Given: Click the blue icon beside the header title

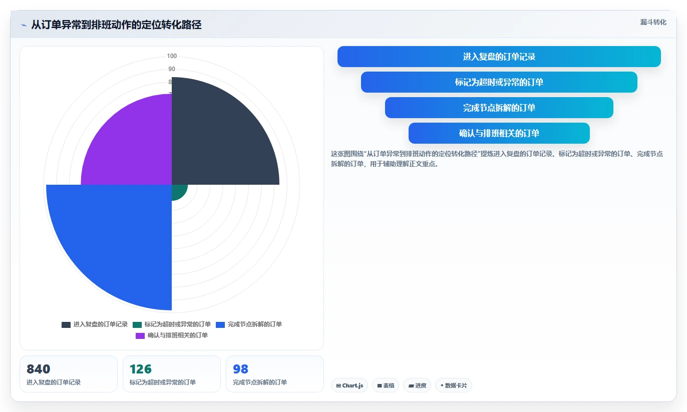Looking at the screenshot, I should (x=24, y=25).
